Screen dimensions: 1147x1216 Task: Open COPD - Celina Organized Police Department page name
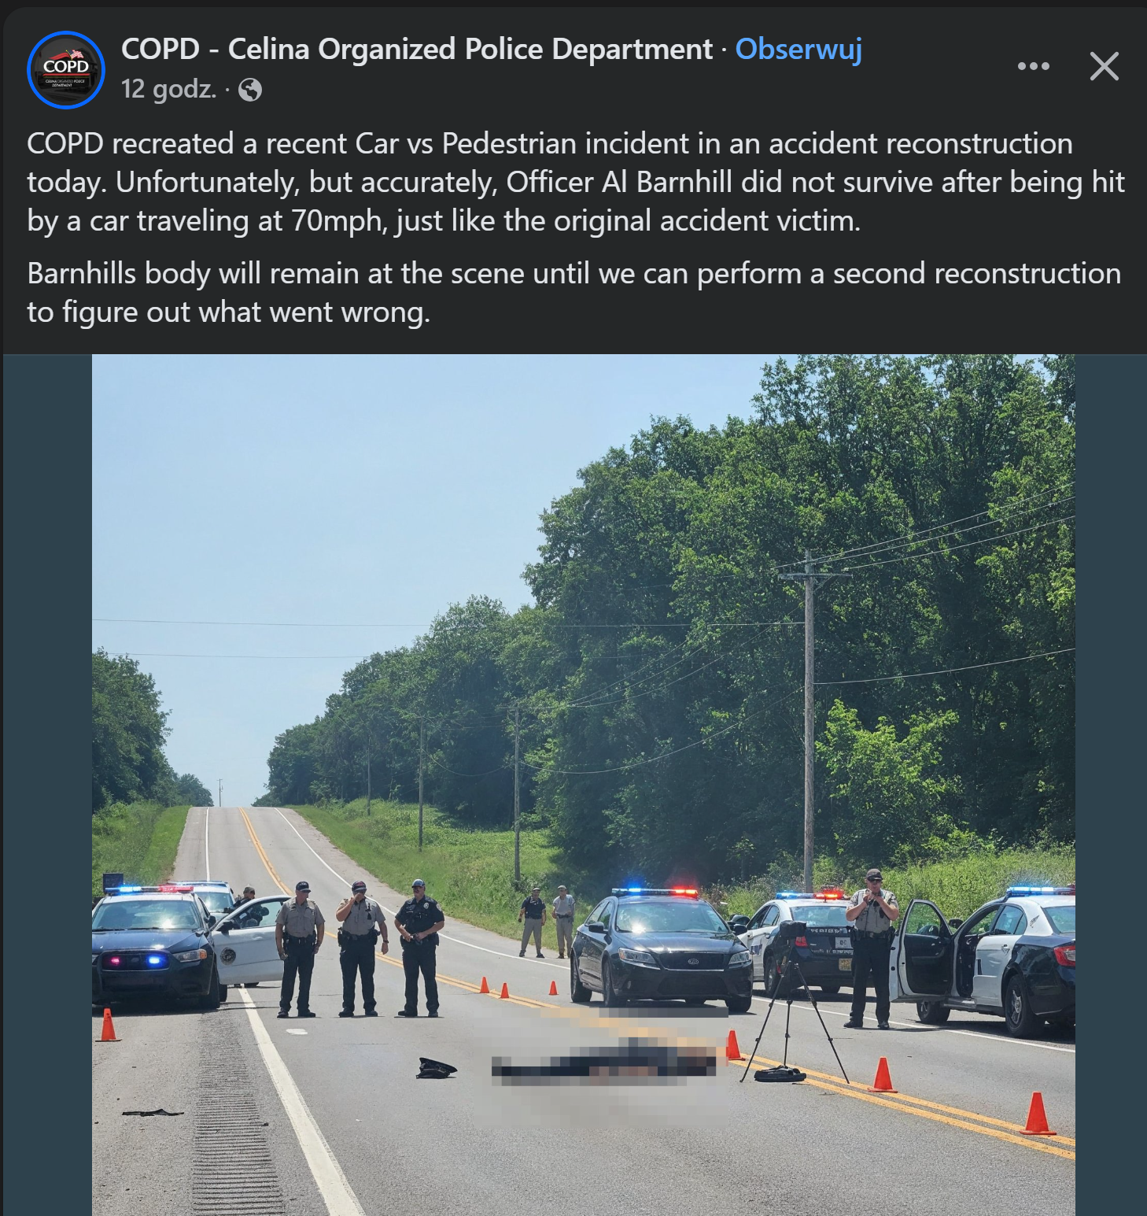coord(417,49)
